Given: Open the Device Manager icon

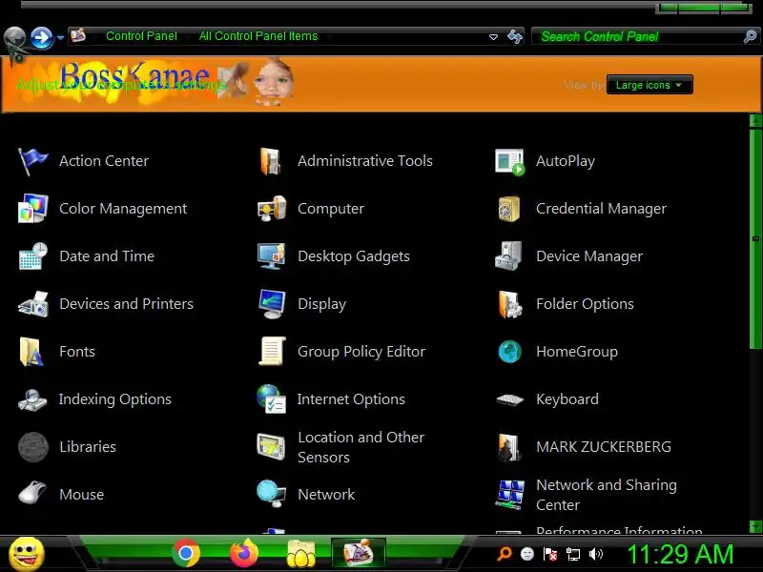Looking at the screenshot, I should (508, 255).
